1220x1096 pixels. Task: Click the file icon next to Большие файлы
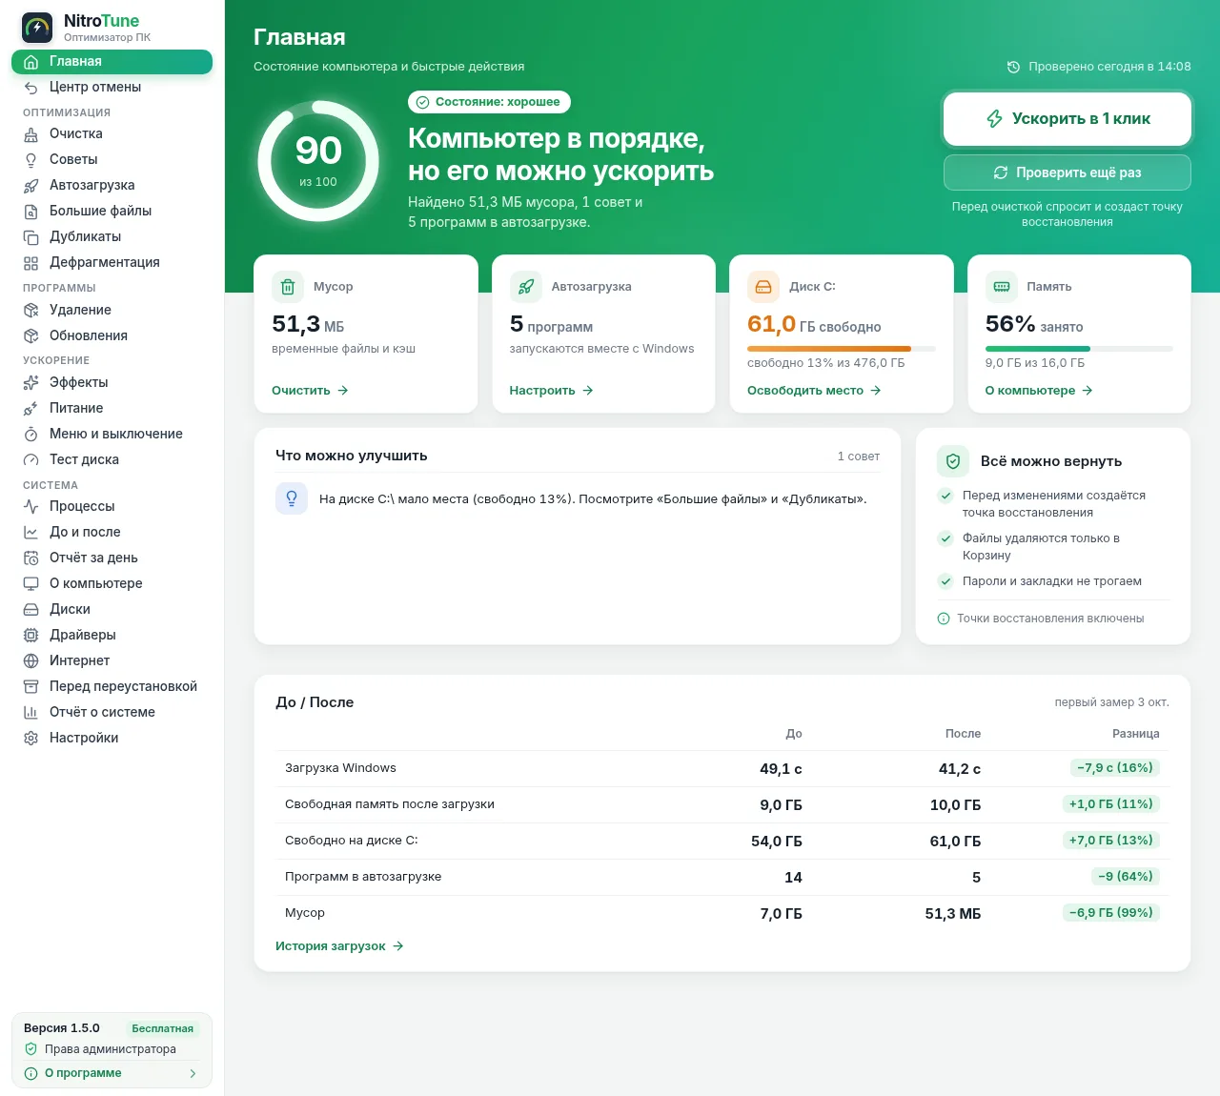[x=30, y=212]
